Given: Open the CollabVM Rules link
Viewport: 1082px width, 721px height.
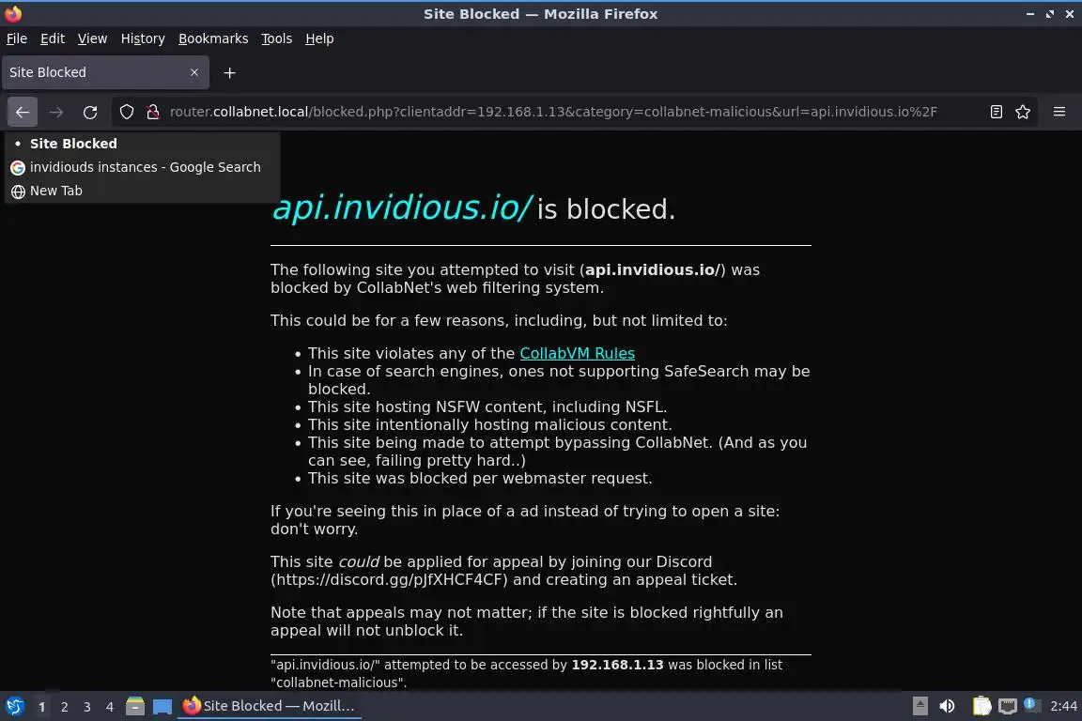Looking at the screenshot, I should pos(577,353).
